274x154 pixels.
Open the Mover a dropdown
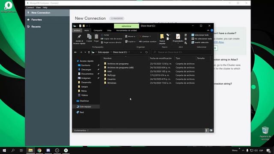(x=131, y=36)
